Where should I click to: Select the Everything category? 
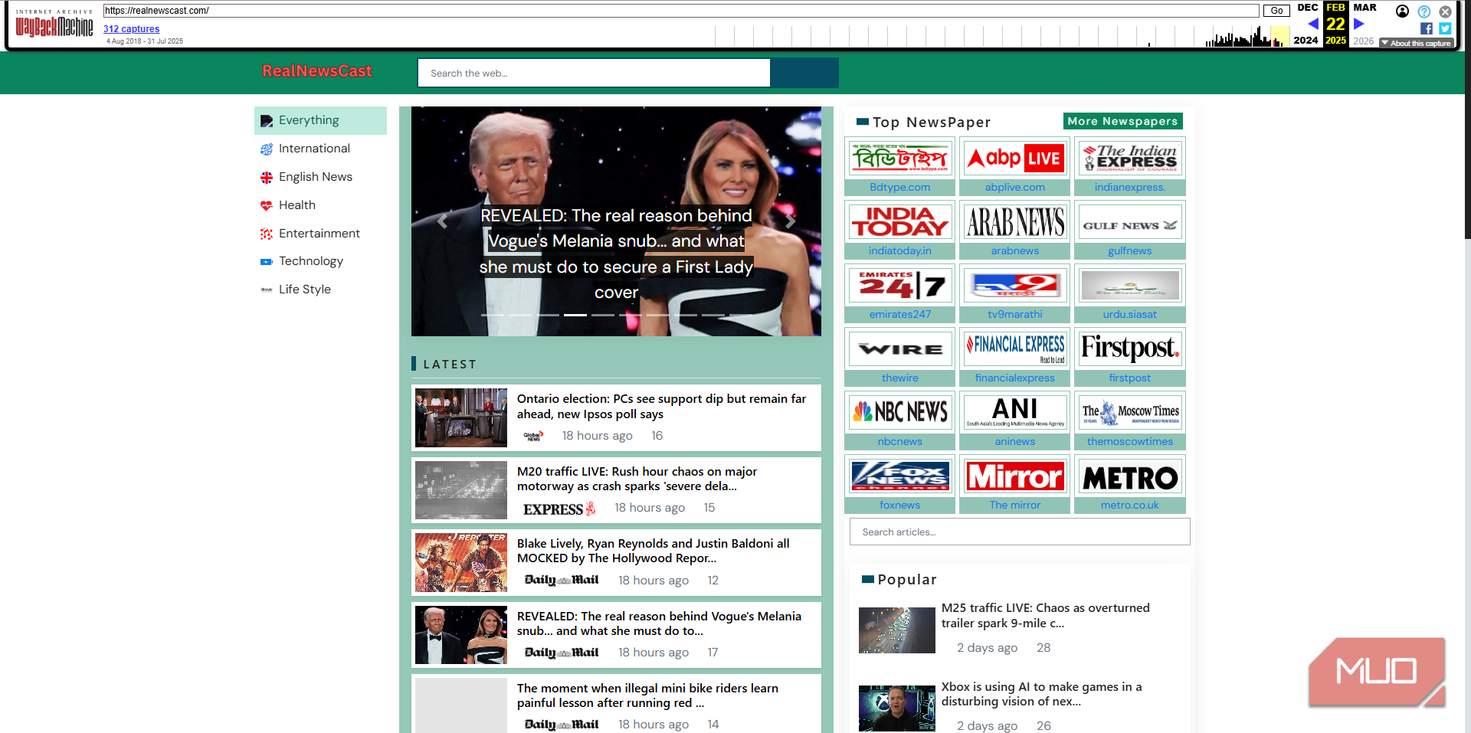(x=320, y=120)
